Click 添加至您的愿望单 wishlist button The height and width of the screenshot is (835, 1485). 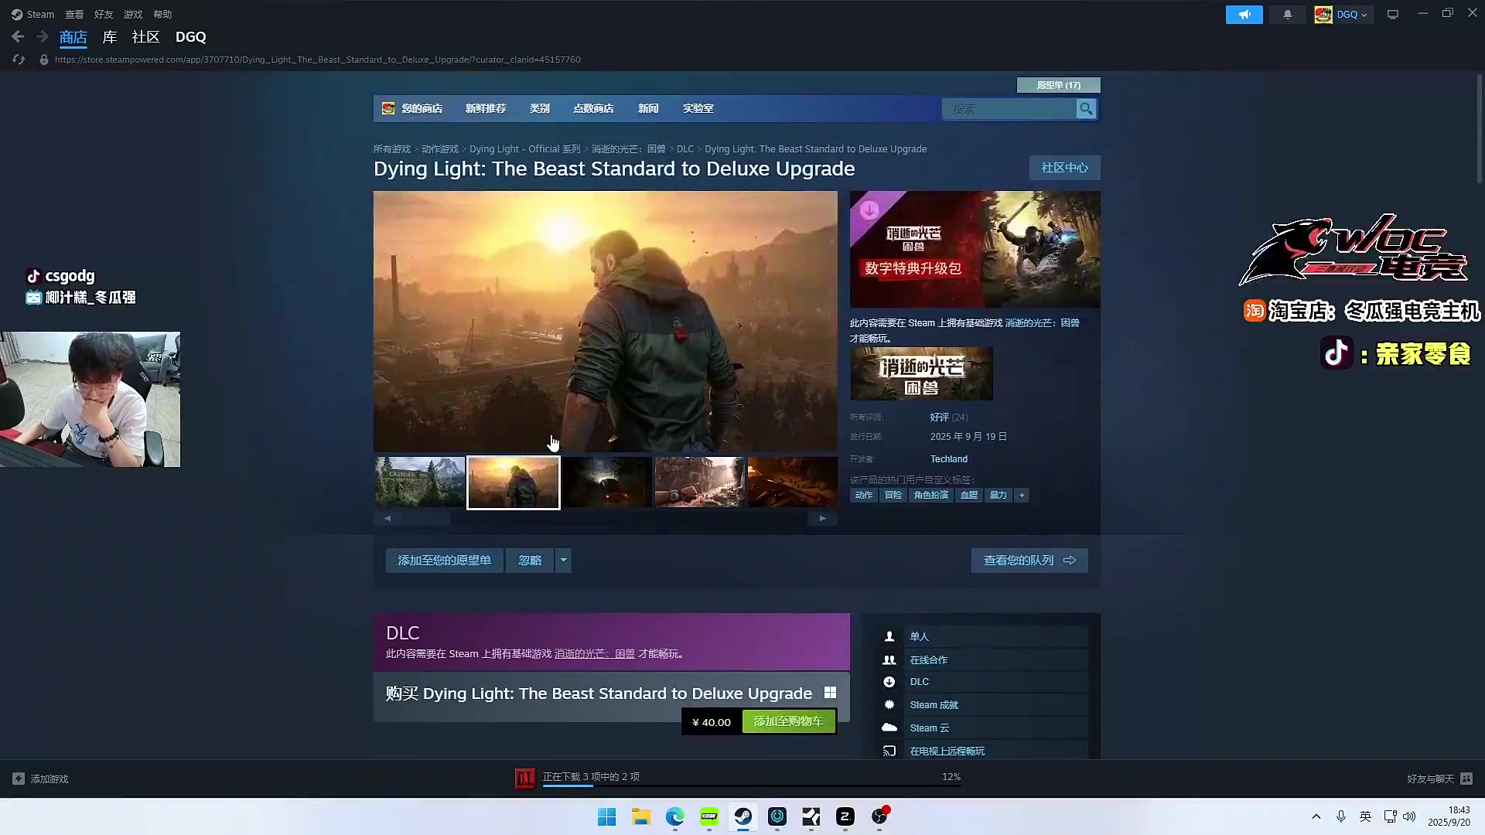coord(445,561)
